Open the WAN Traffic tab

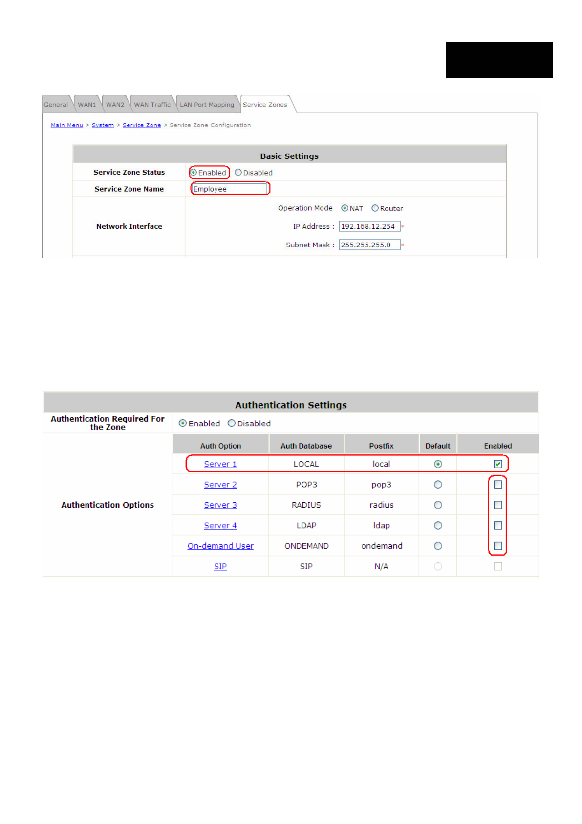click(x=152, y=105)
